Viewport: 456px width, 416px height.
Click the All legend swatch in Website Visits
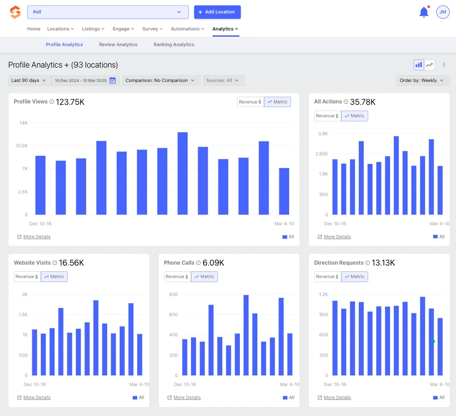tap(135, 397)
